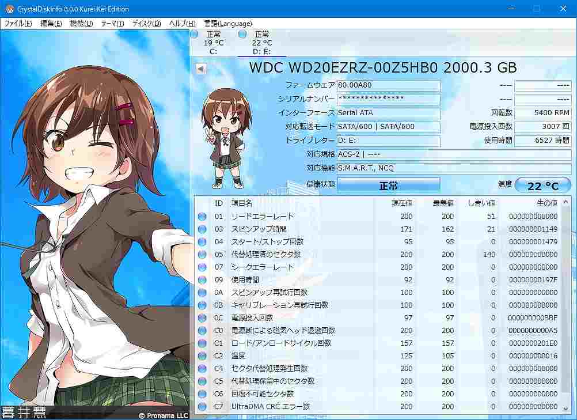This screenshot has height=420, width=577.
Task: Click the power on hours value 6527 時間
Action: [543, 141]
